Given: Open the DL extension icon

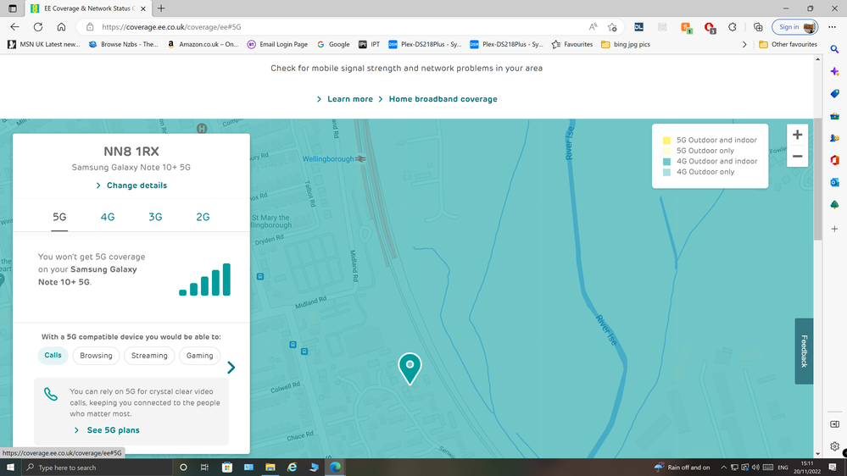Looking at the screenshot, I should point(638,27).
